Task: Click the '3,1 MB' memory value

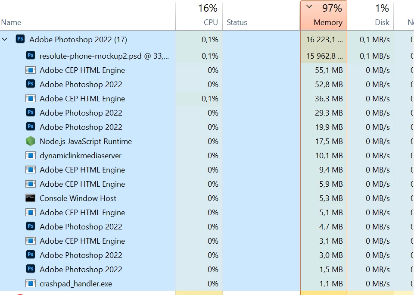Action: (x=331, y=241)
